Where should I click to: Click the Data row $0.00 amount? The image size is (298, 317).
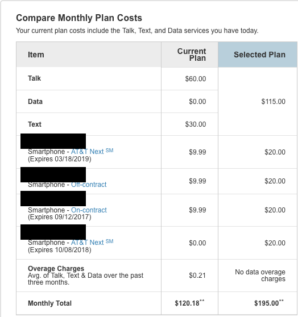tap(197, 101)
